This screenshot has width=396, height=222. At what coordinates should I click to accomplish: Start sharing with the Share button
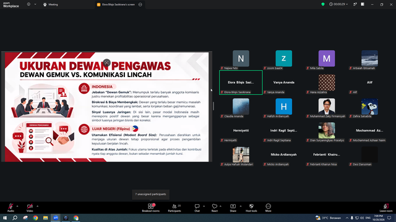click(233, 208)
